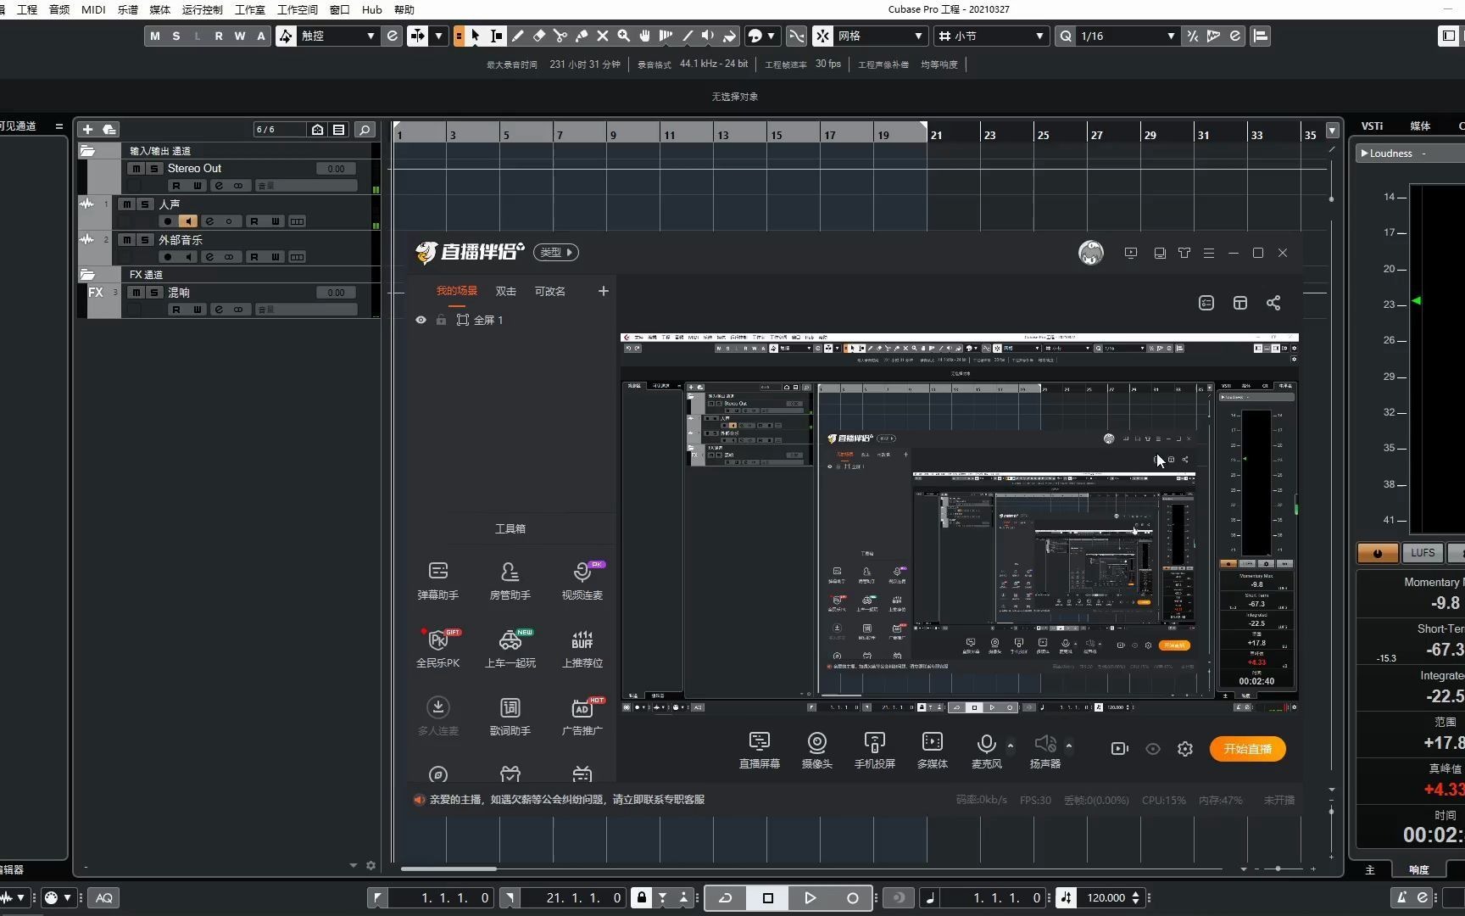Open 房管助手 tool in toolbox
Image resolution: width=1465 pixels, height=916 pixels.
coord(510,580)
